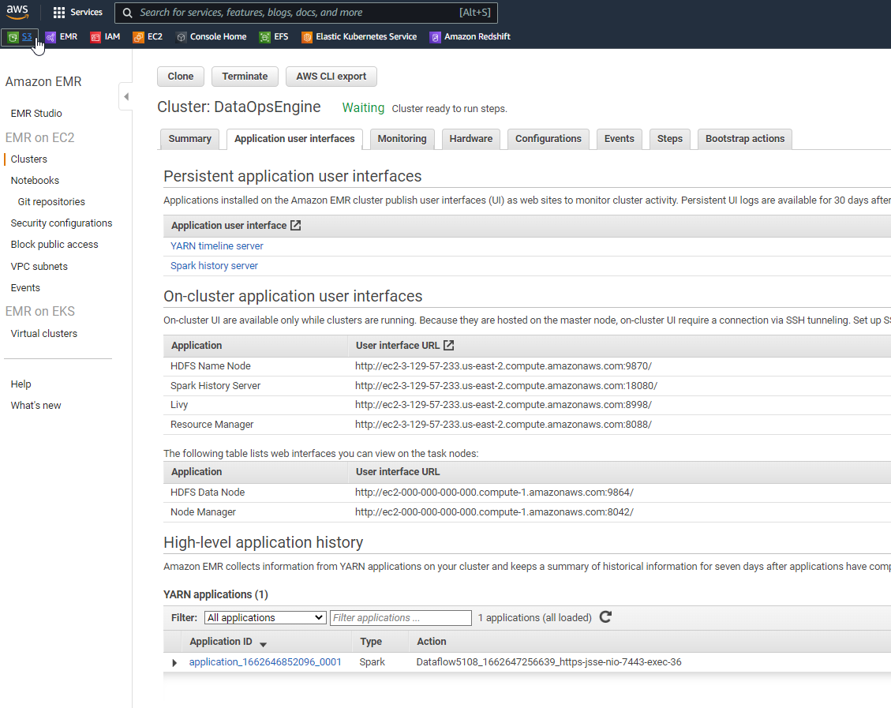This screenshot has width=891, height=708.
Task: Open the S3 shortcut icon
Action: click(x=13, y=37)
